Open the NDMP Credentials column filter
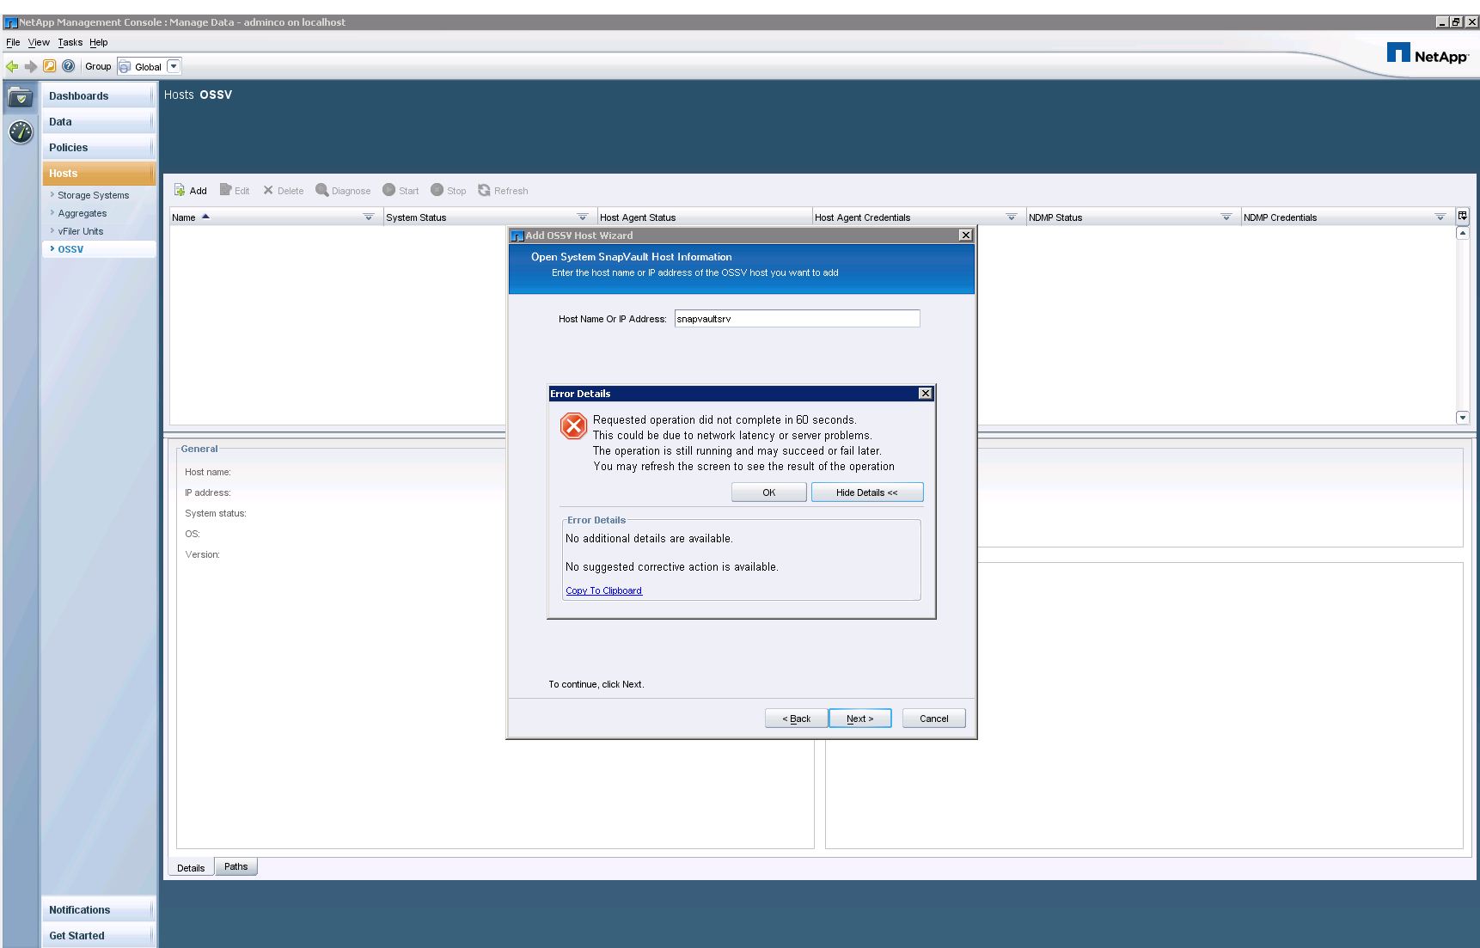The width and height of the screenshot is (1480, 948). (1440, 217)
